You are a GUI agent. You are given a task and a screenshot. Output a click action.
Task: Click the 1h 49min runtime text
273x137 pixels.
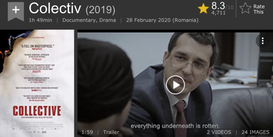(x=40, y=20)
